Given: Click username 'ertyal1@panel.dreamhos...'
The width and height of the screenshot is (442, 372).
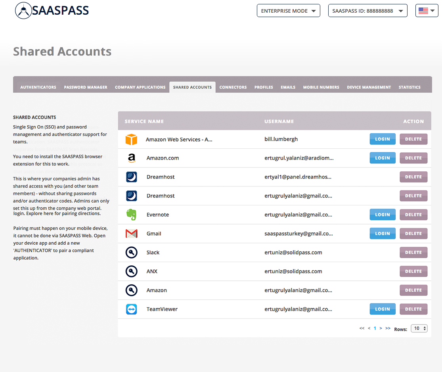Looking at the screenshot, I should click(298, 177).
